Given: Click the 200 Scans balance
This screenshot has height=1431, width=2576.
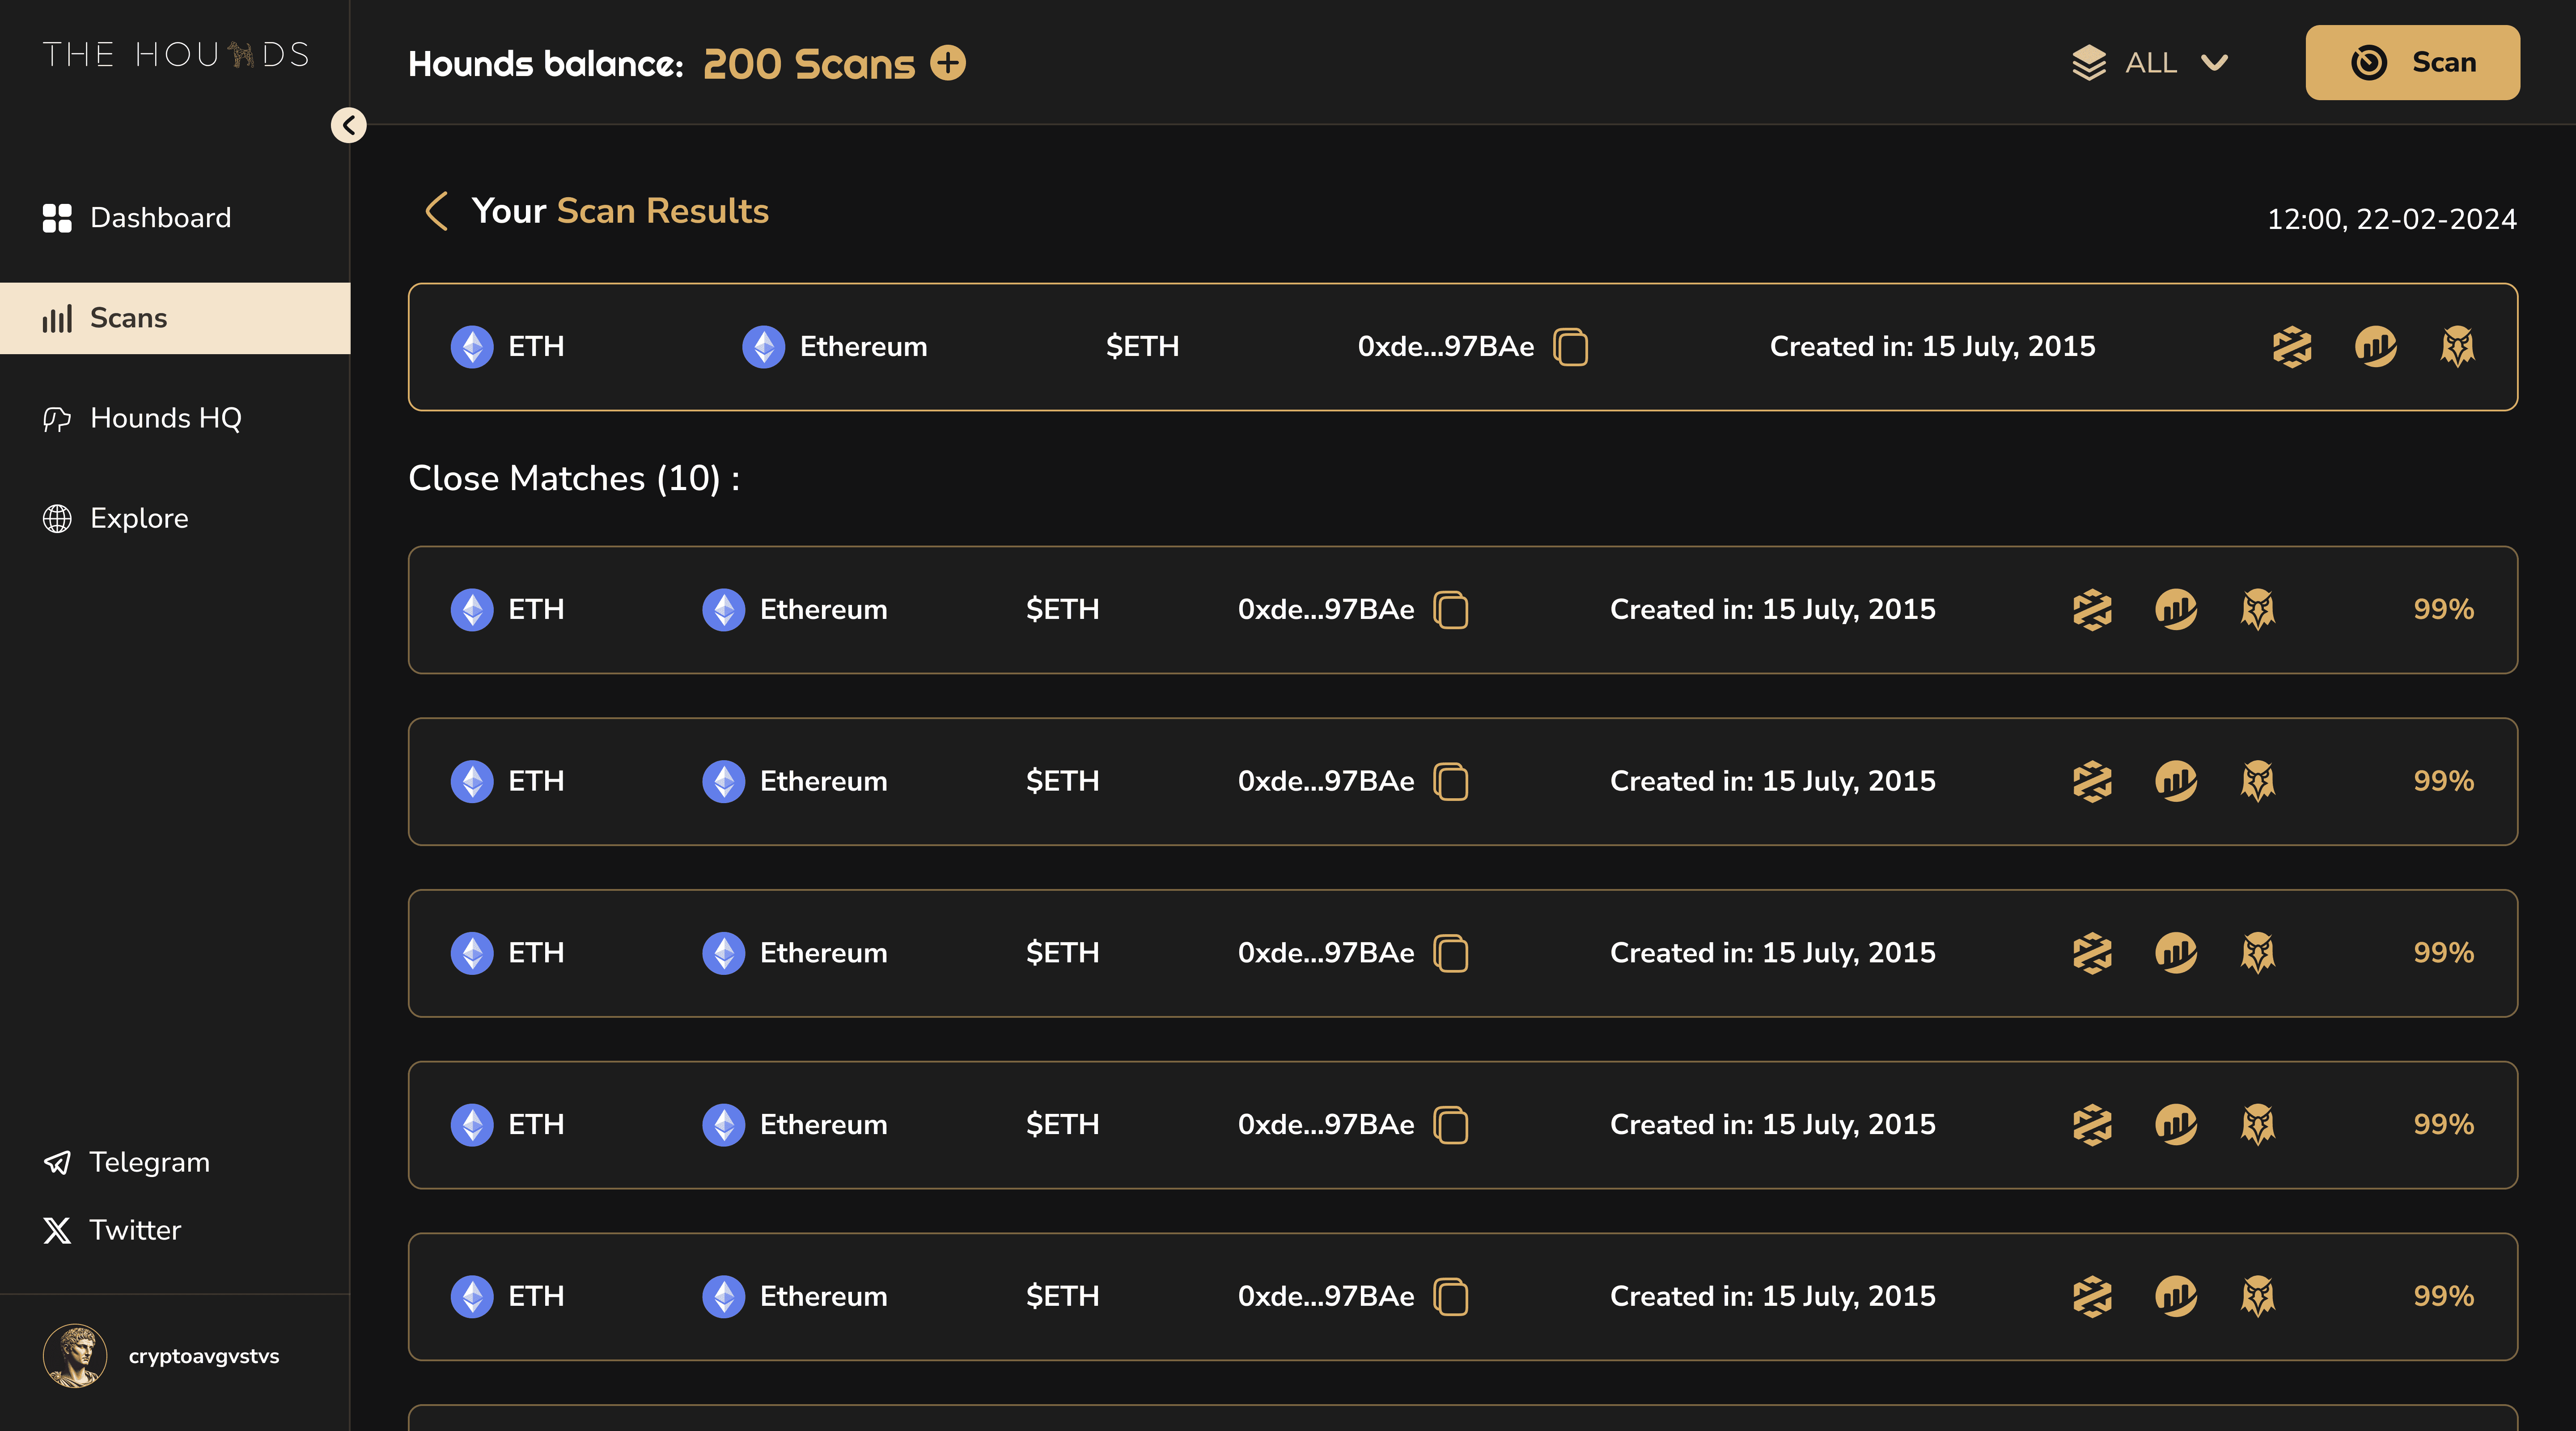Looking at the screenshot, I should tap(809, 63).
